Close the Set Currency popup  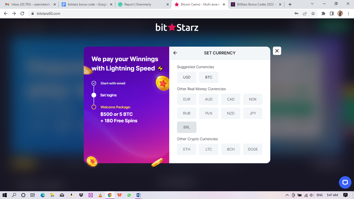(x=277, y=51)
